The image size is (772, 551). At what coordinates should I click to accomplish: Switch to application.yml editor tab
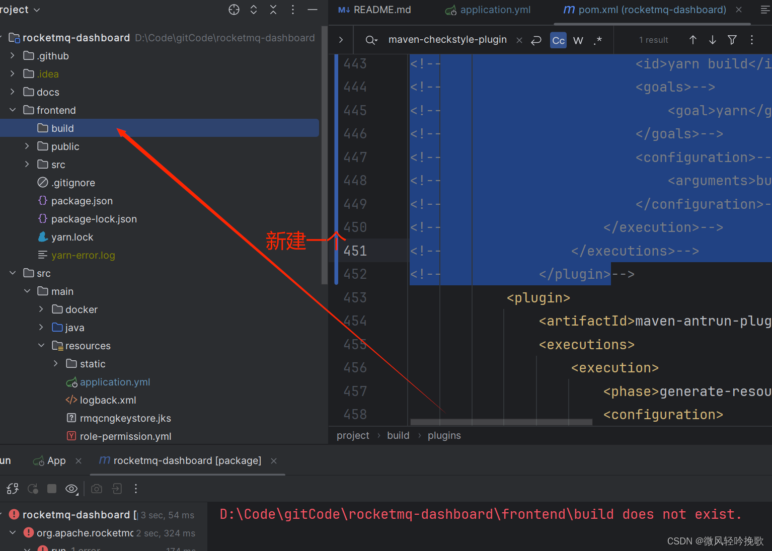pos(488,10)
